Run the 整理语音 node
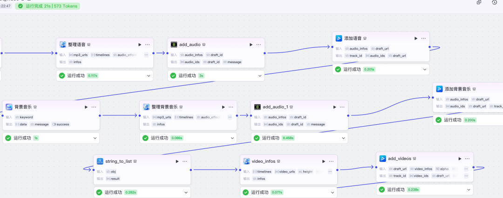Image resolution: width=503 pixels, height=198 pixels. (x=140, y=45)
